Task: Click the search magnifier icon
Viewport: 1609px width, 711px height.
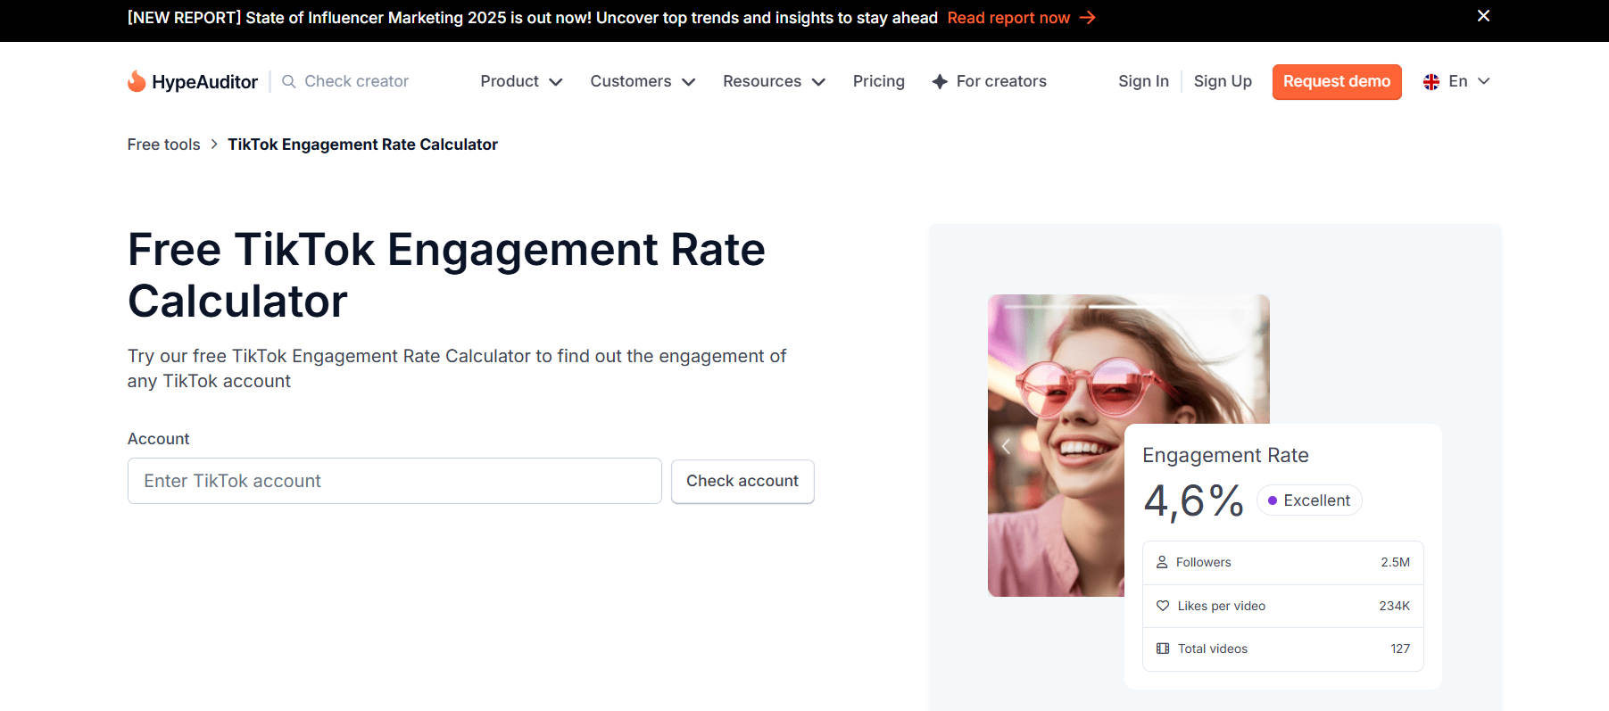Action: point(289,81)
